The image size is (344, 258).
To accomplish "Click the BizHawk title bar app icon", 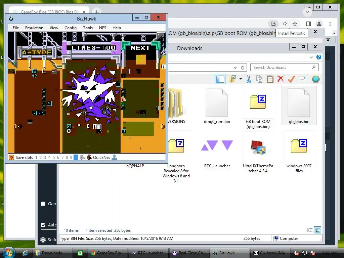I will click(11, 19).
